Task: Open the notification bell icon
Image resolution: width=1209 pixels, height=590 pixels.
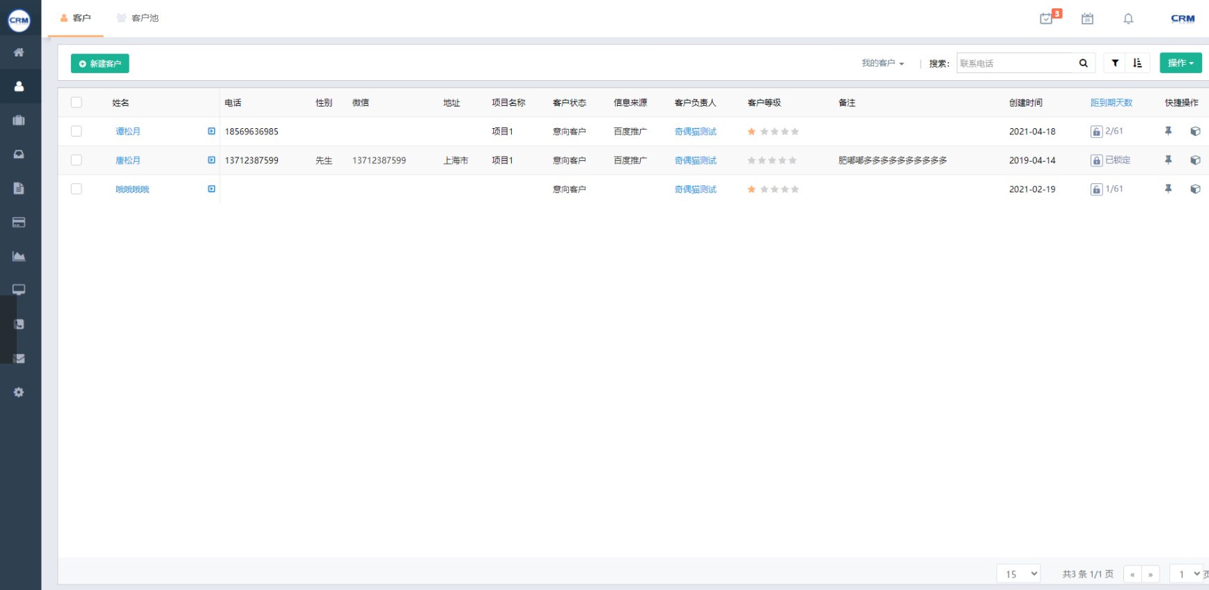Action: [1128, 19]
